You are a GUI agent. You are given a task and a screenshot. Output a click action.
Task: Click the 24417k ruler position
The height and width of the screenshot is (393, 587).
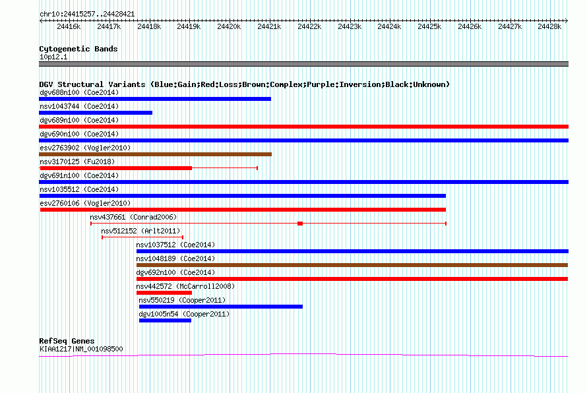[x=109, y=26]
